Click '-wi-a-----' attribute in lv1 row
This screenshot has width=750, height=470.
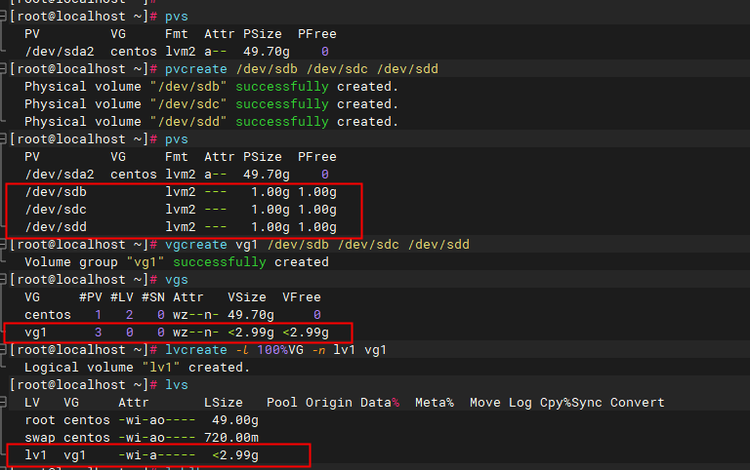(157, 455)
